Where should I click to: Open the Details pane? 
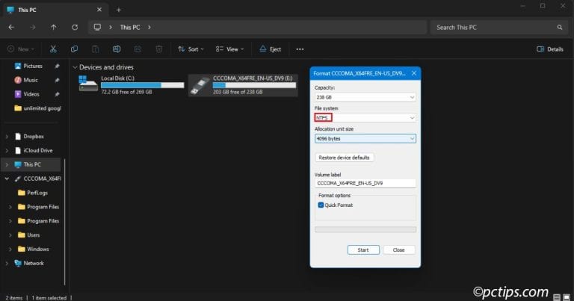coord(550,49)
